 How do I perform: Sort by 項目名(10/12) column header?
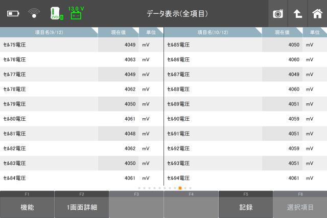[x=213, y=32]
